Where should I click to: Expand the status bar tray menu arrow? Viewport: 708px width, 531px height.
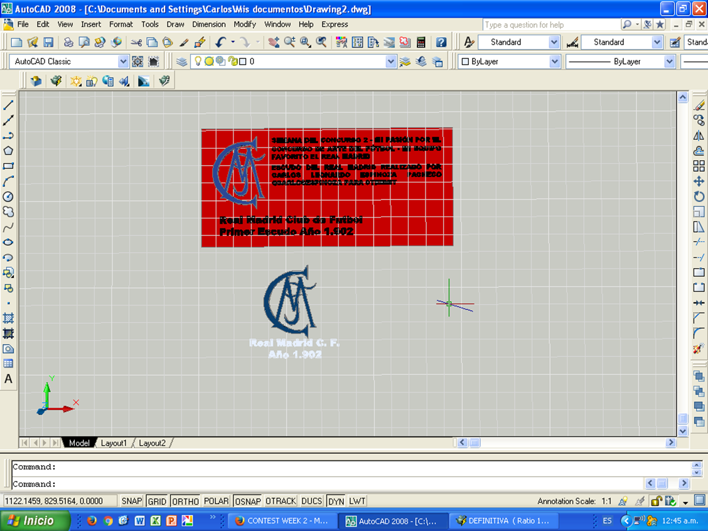tap(685, 501)
